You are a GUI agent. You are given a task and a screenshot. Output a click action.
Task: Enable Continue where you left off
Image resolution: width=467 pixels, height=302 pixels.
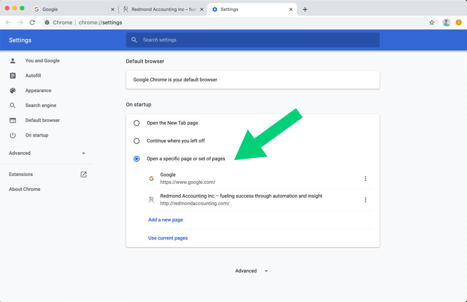tap(137, 141)
